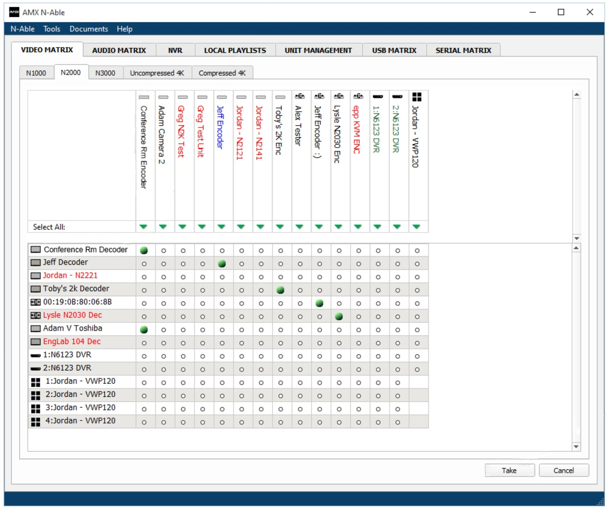
Task: Click Select All arrow under Jordan - VWP120
Action: [416, 227]
